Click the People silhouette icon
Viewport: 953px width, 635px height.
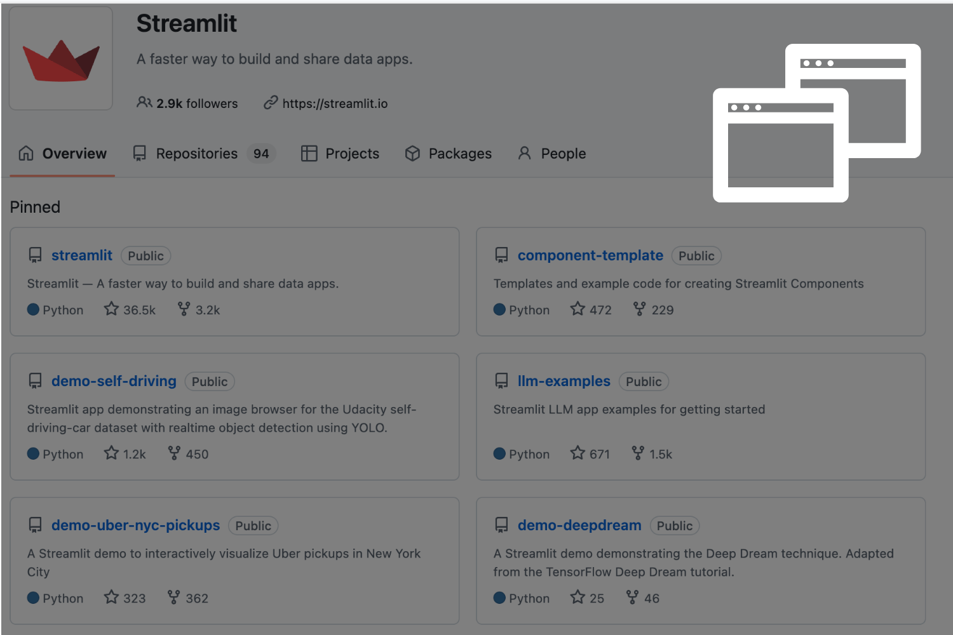click(524, 153)
